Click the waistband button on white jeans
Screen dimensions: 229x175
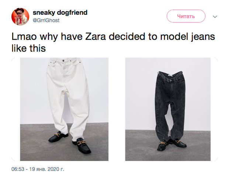pos(63,61)
